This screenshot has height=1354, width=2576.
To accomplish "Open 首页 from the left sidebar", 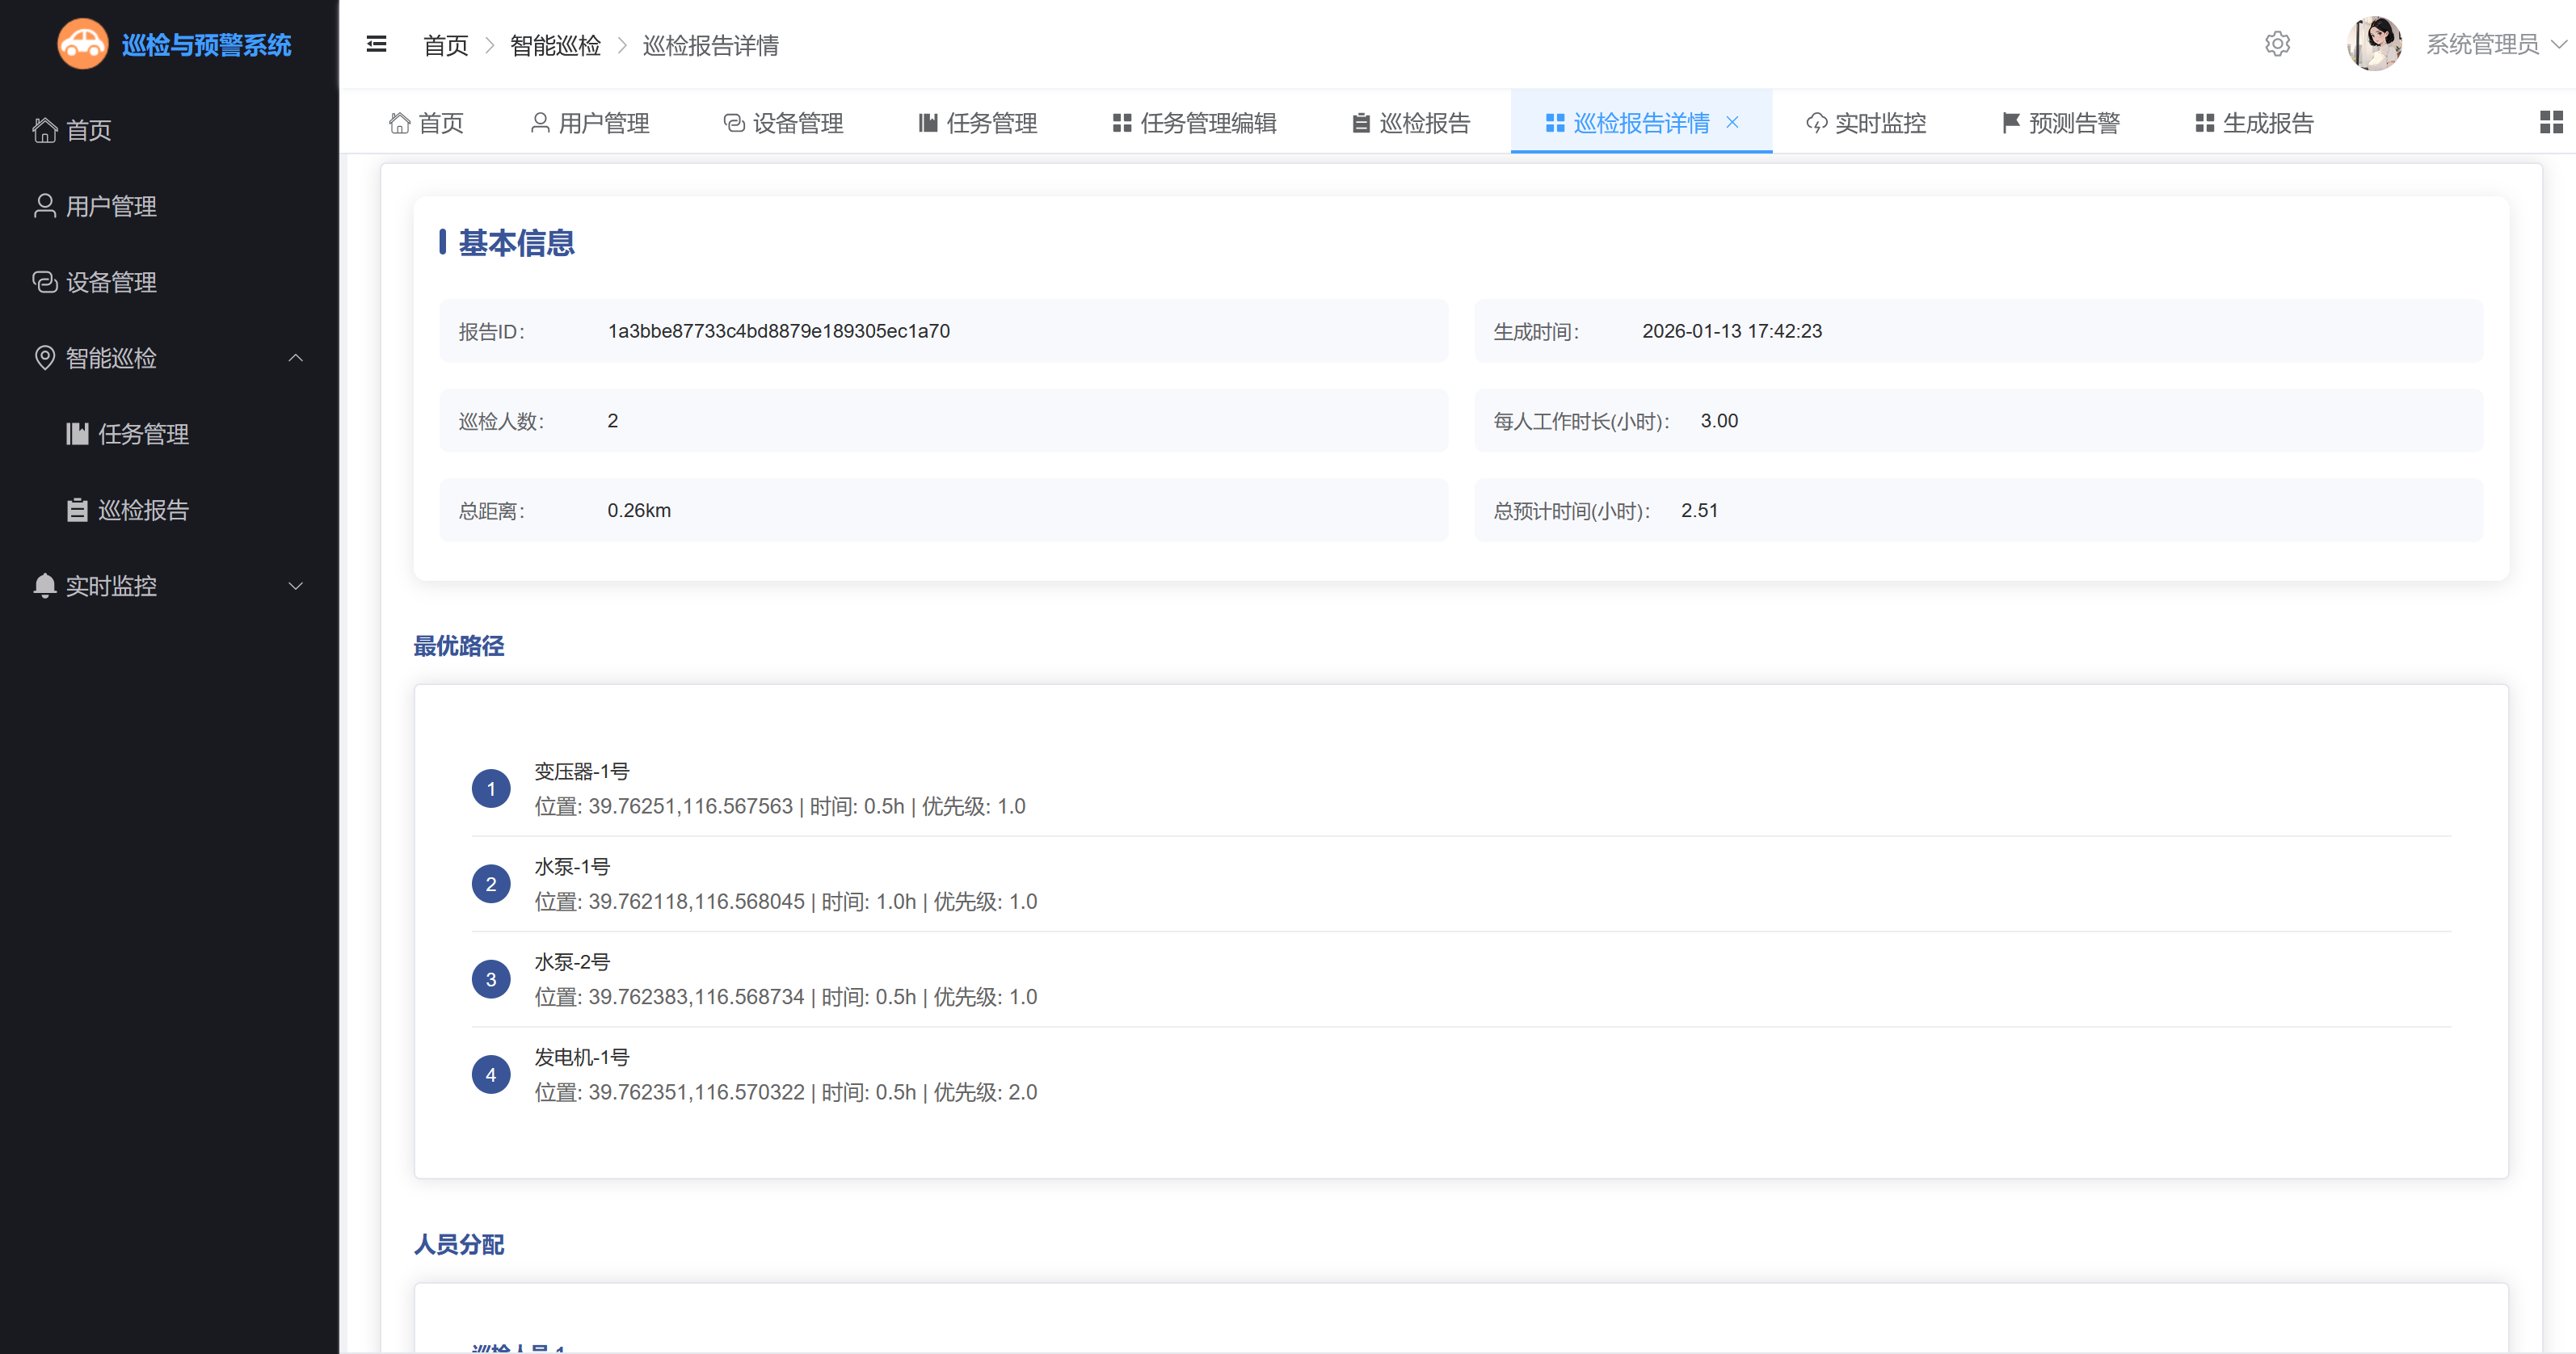I will [x=88, y=130].
